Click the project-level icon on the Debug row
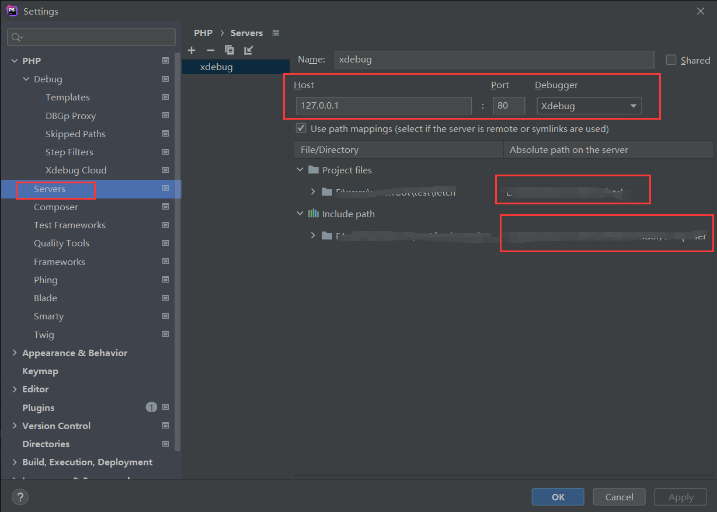The image size is (717, 512). [x=166, y=79]
